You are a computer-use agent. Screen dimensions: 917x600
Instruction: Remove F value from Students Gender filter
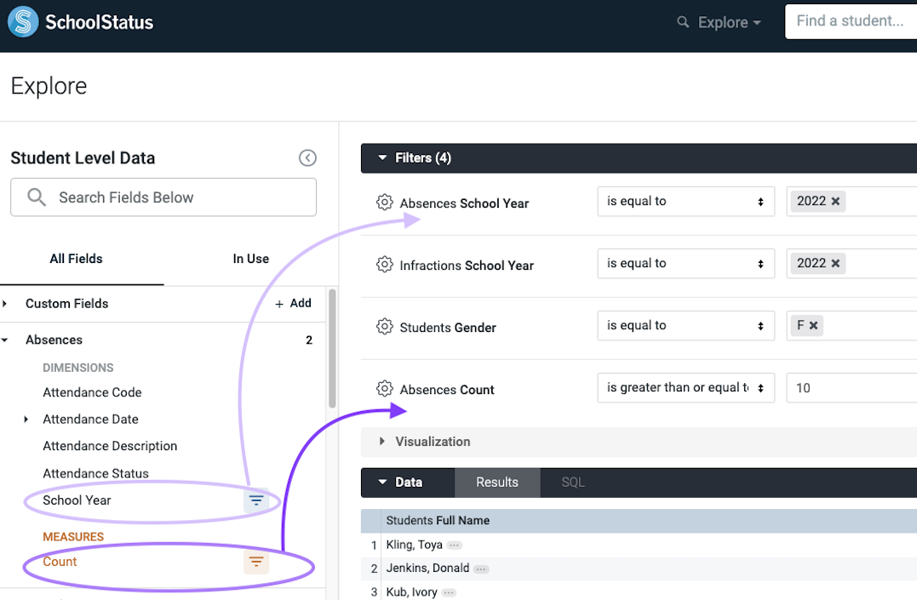tap(813, 326)
